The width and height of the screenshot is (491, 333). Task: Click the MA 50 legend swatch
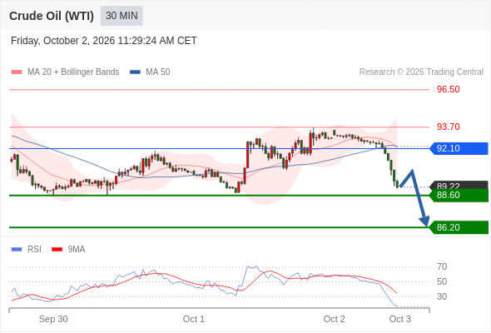pyautogui.click(x=135, y=72)
